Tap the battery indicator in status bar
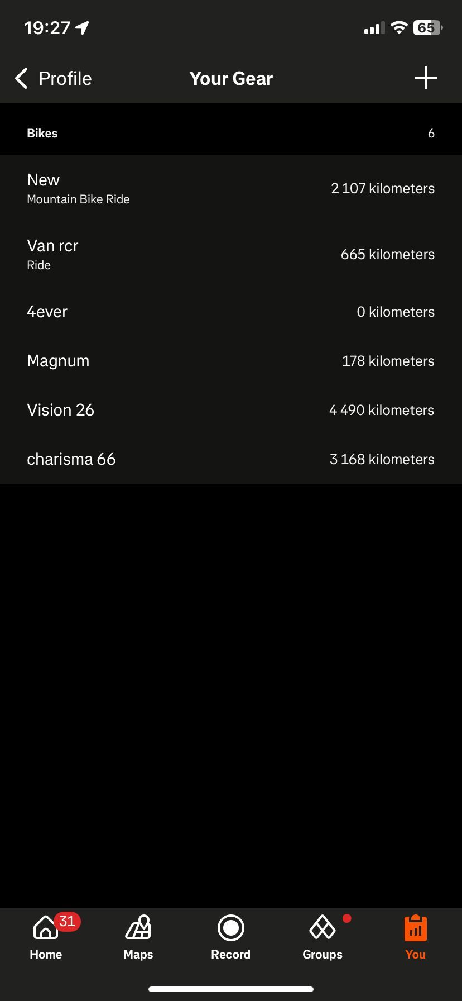 click(x=427, y=28)
